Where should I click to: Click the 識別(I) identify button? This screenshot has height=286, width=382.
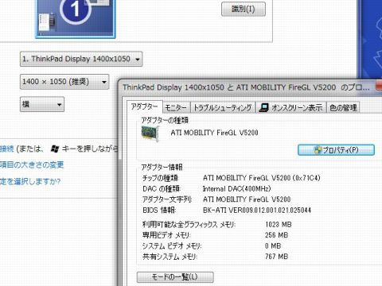coord(244,10)
